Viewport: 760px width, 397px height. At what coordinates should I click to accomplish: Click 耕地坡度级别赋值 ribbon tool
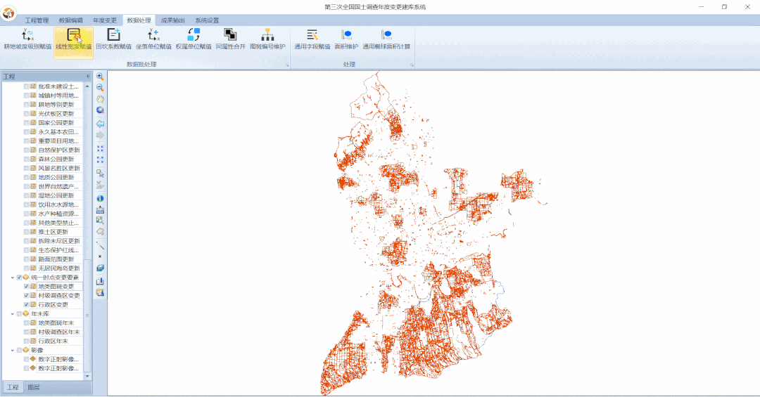point(27,39)
